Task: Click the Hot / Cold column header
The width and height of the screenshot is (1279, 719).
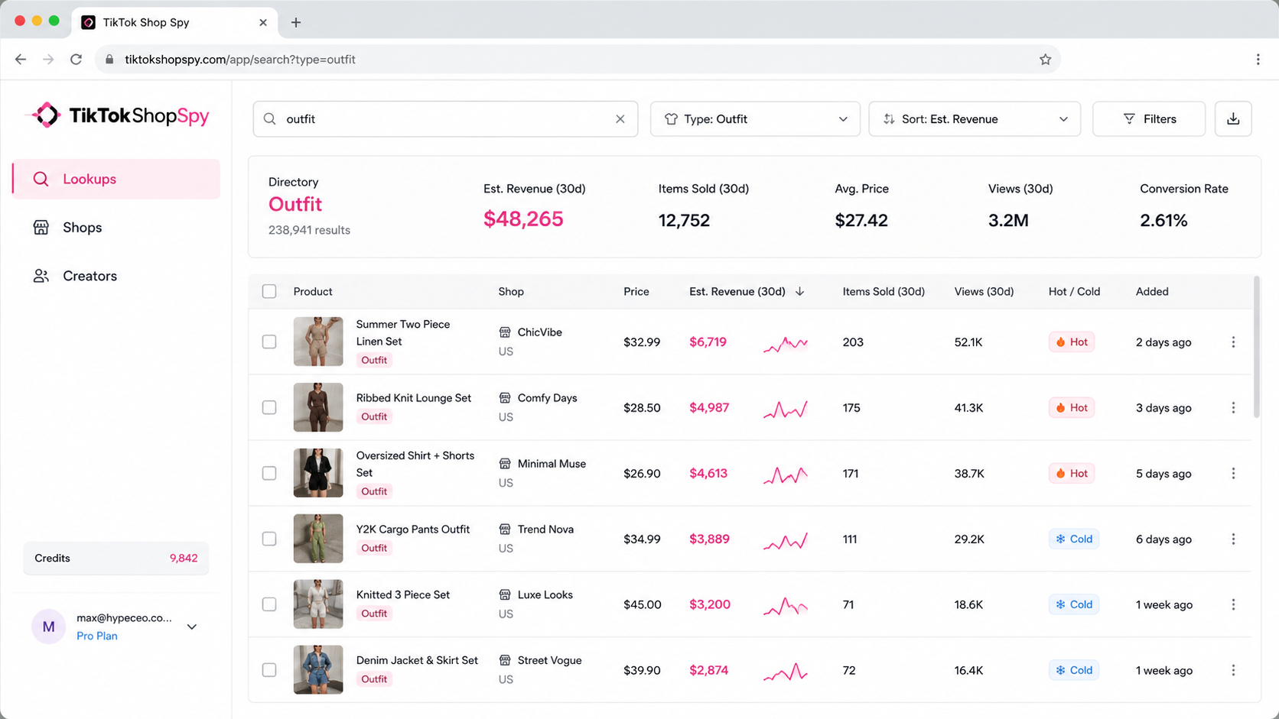Action: tap(1074, 292)
